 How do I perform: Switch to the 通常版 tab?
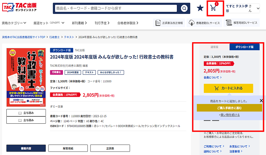coord(214,47)
